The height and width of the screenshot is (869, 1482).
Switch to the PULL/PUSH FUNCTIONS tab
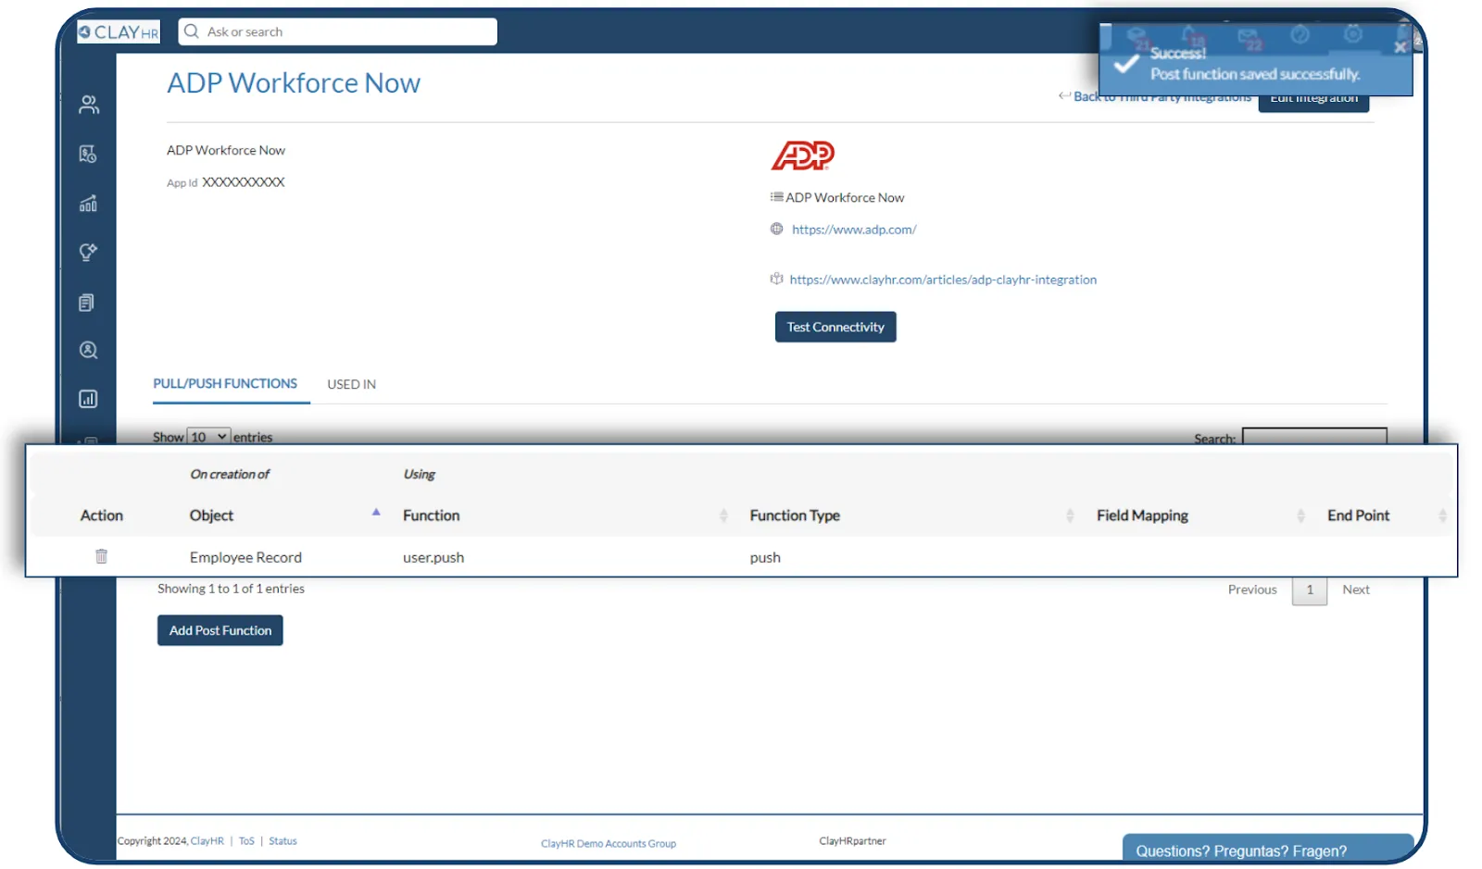(x=225, y=383)
